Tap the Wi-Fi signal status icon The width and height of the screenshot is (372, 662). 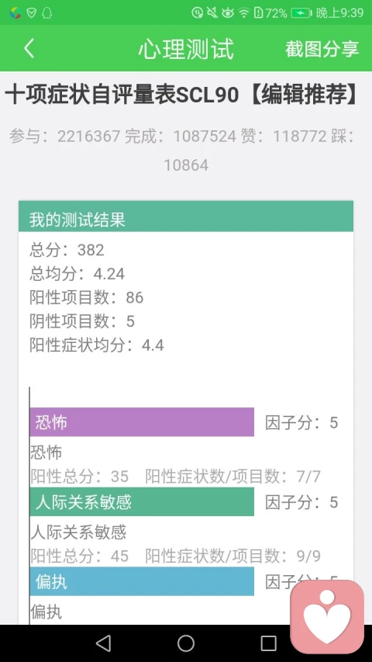point(244,13)
